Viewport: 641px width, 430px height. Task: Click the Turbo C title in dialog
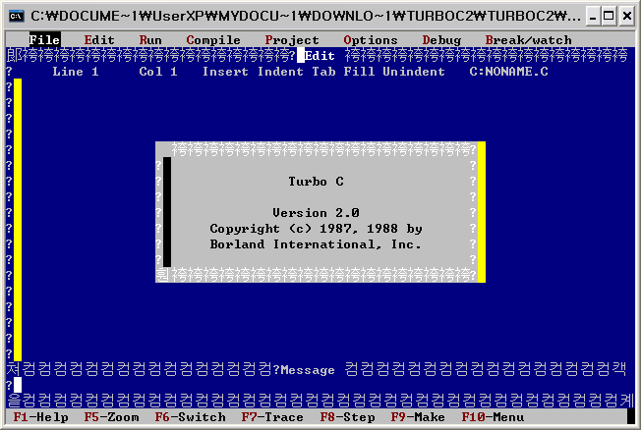coord(316,182)
